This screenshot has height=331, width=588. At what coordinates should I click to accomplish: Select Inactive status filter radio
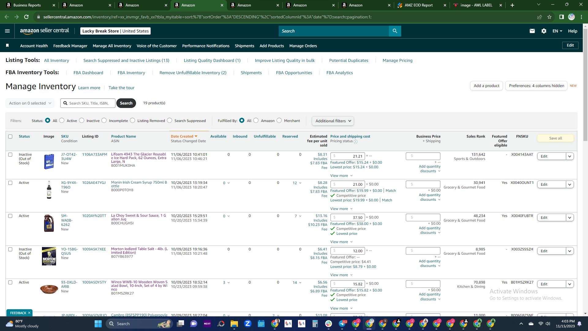82,120
